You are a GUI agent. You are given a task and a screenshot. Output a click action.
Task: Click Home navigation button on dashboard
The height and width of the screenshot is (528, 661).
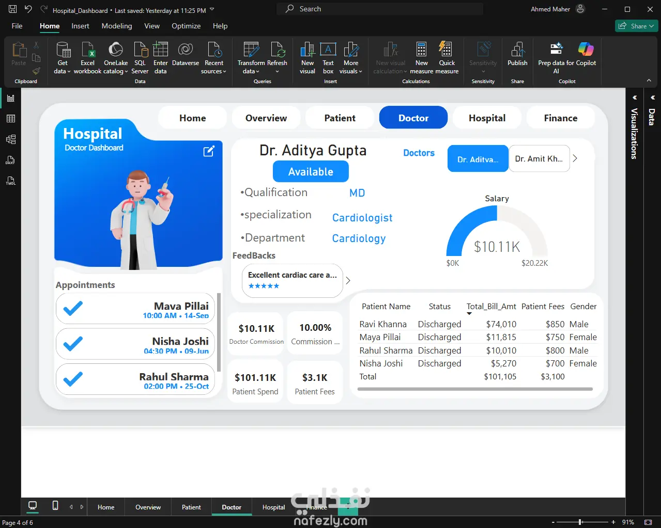tap(193, 118)
